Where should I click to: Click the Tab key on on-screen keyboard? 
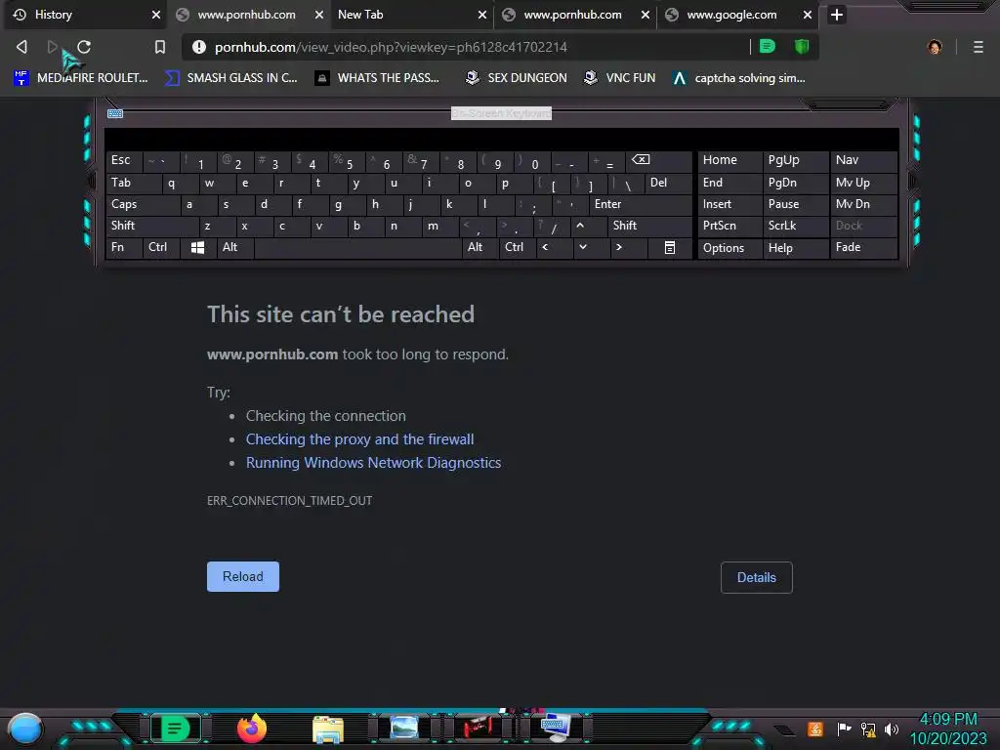[133, 183]
